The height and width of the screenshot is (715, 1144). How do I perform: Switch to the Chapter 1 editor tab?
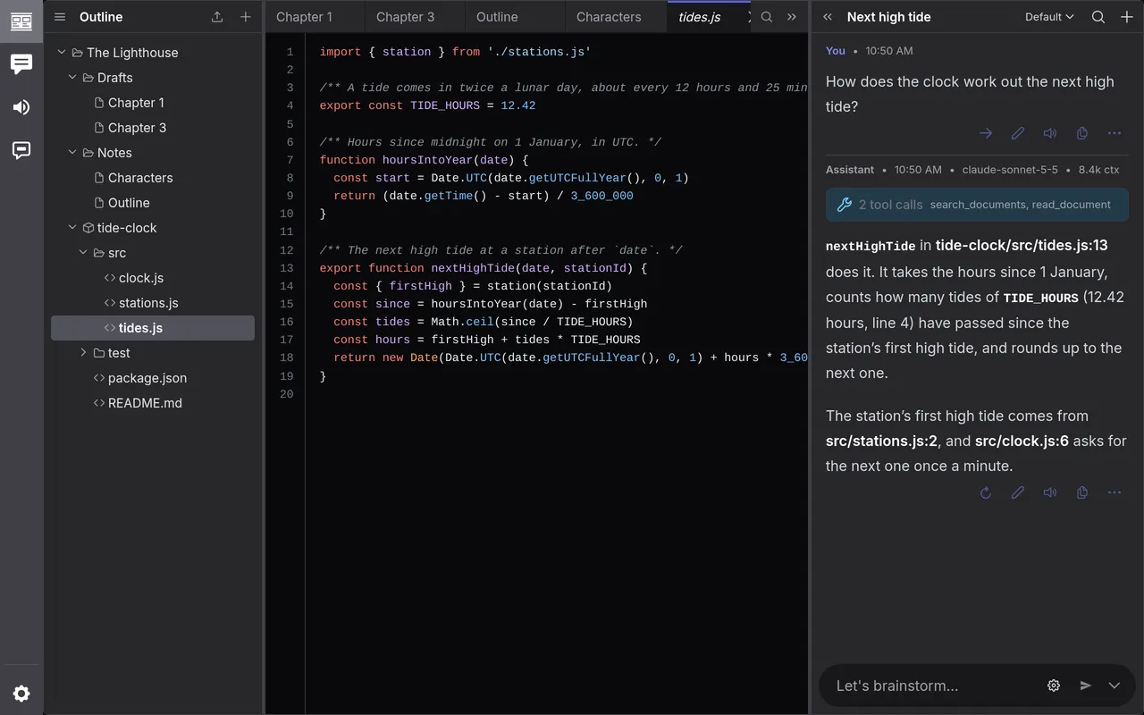tap(315, 17)
